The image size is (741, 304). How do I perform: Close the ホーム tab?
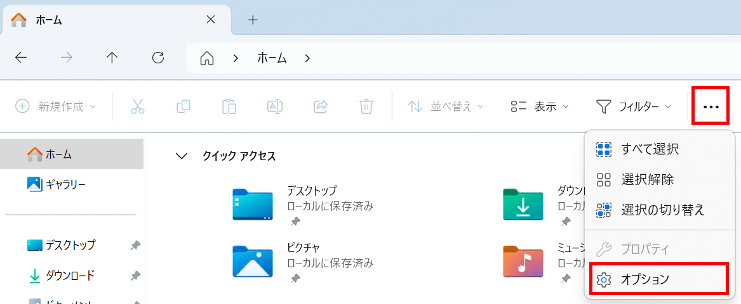coord(211,20)
